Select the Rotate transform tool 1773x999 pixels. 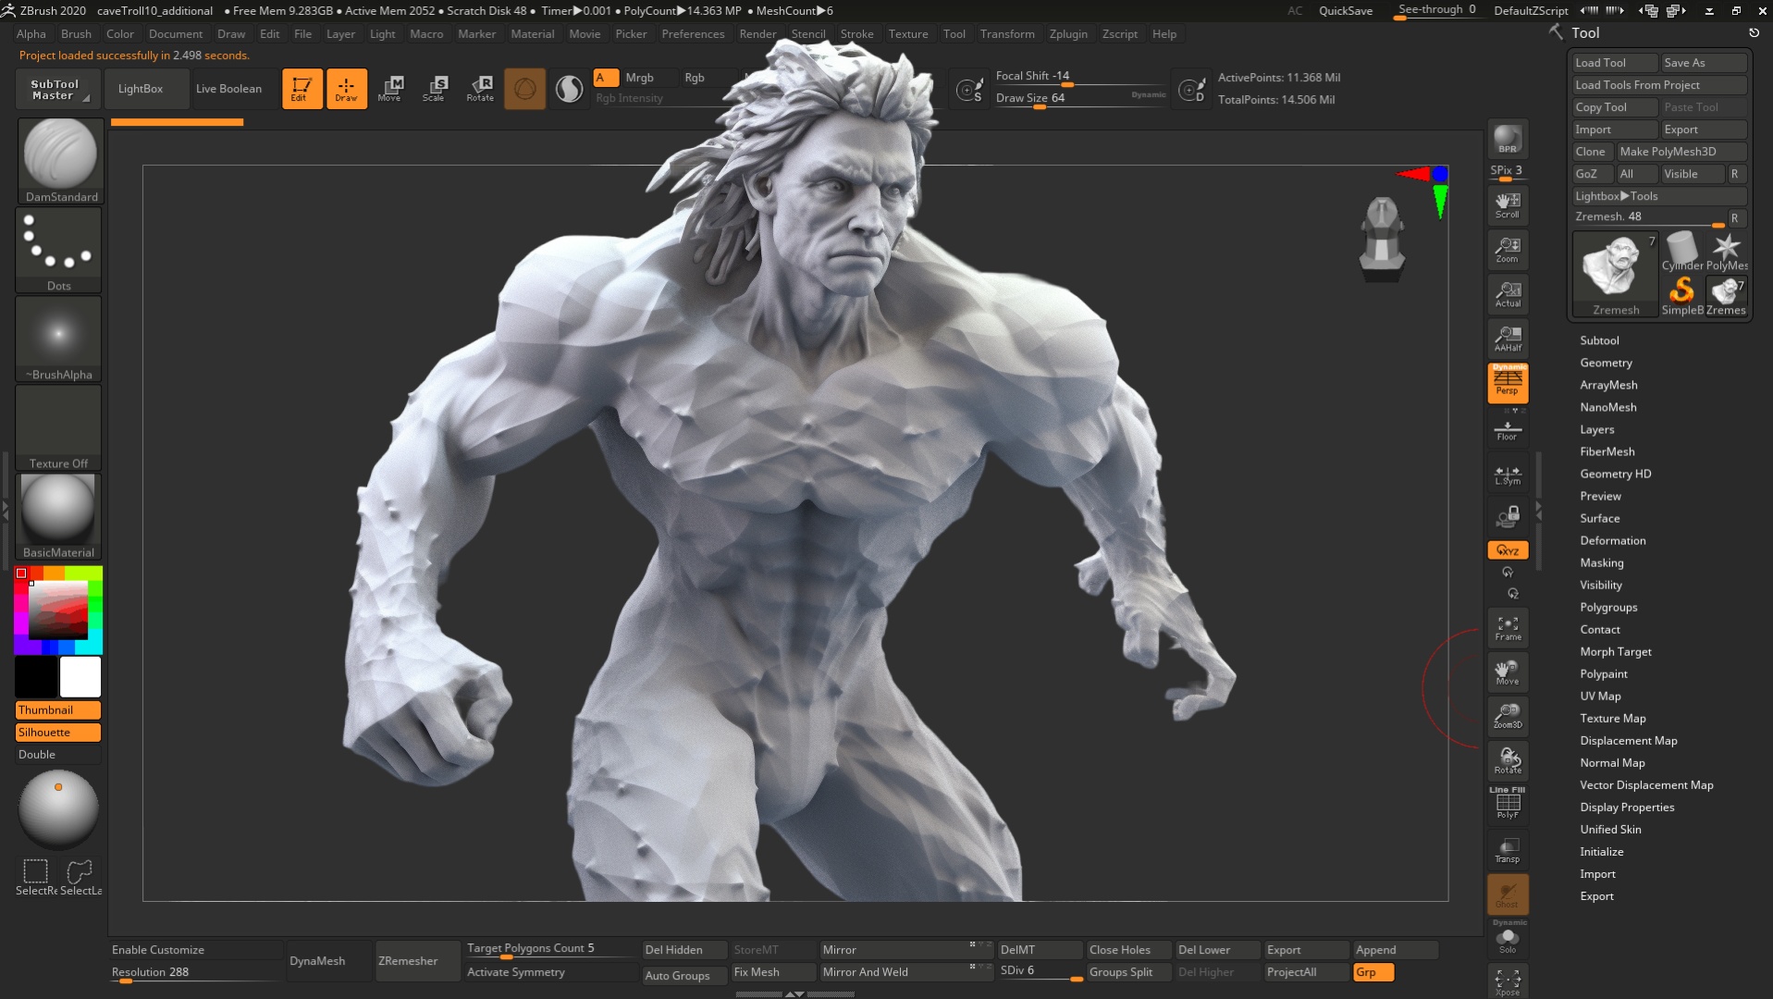[x=480, y=89]
